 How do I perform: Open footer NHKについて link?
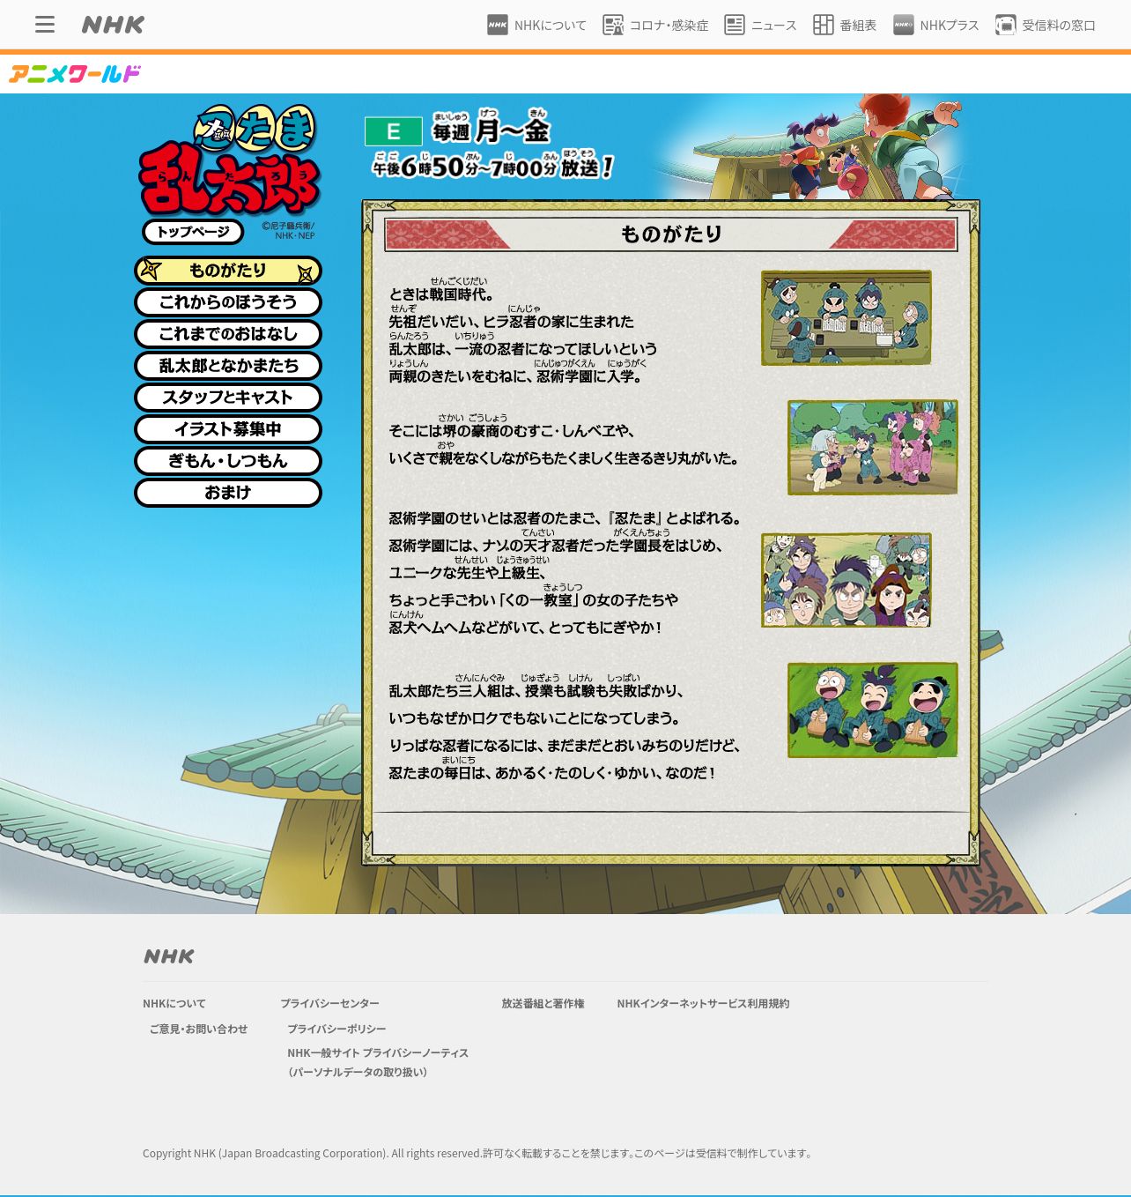tap(174, 1003)
